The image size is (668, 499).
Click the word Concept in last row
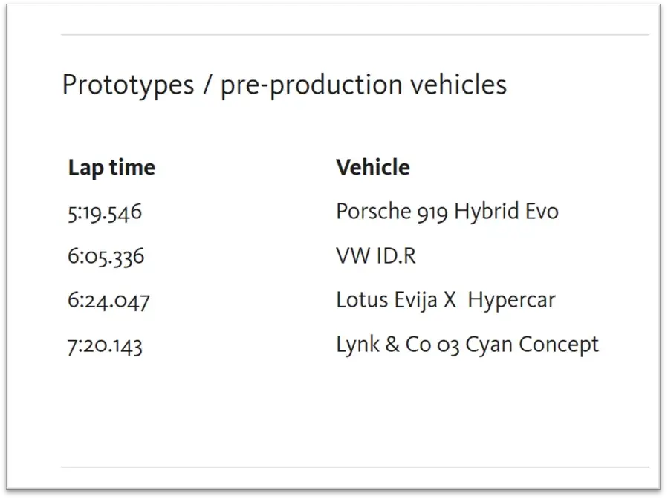(559, 345)
